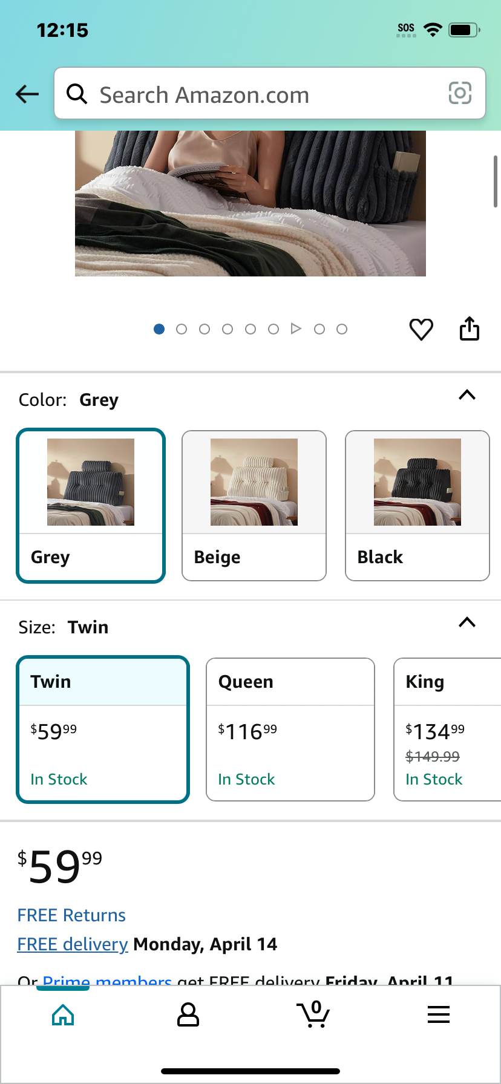501x1084 pixels.
Task: Go to Home tab icon
Action: [x=63, y=1015]
